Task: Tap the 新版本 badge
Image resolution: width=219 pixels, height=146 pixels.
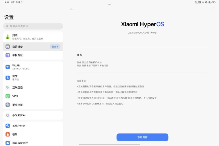Action: [55, 46]
